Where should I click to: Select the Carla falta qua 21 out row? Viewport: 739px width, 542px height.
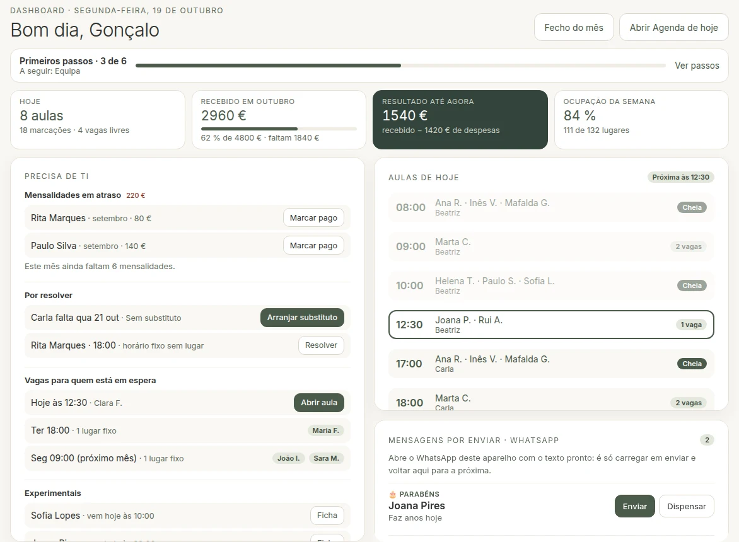(187, 318)
